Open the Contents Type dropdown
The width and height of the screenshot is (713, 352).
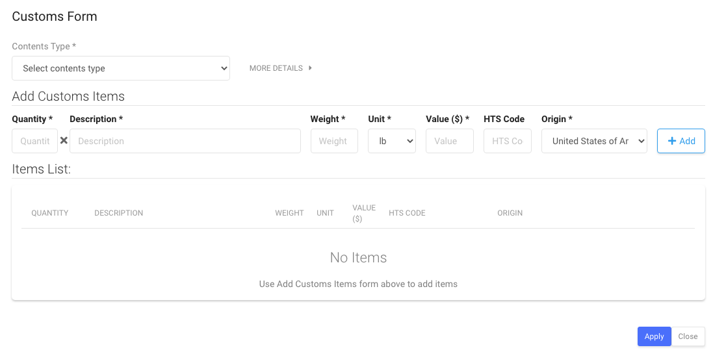coord(121,68)
